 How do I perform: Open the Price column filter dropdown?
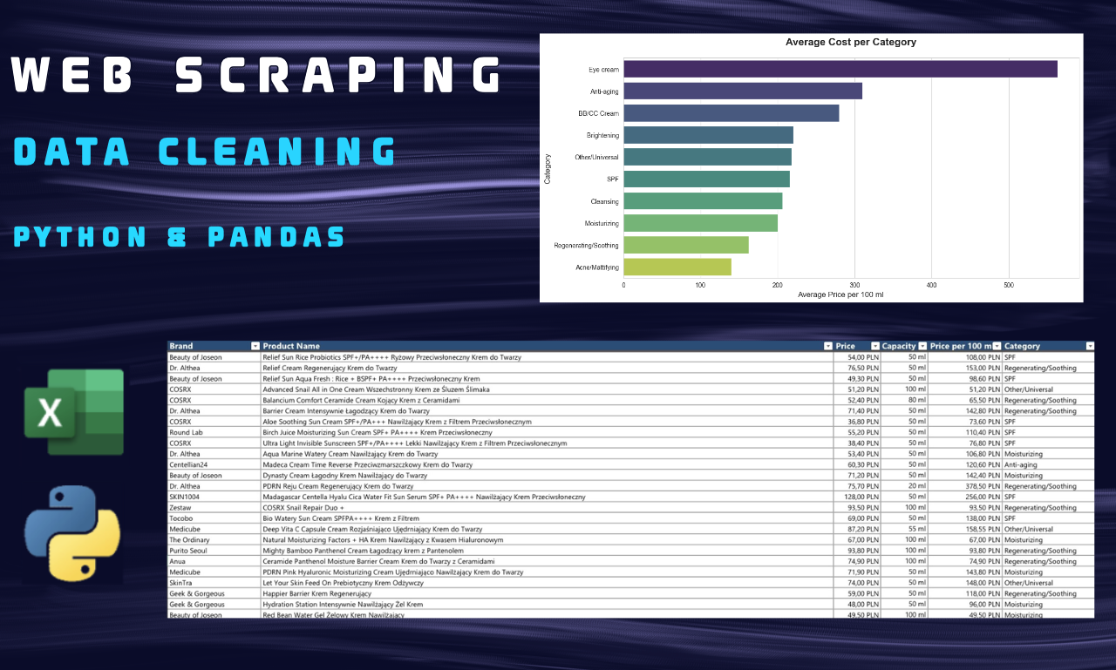[x=874, y=346]
